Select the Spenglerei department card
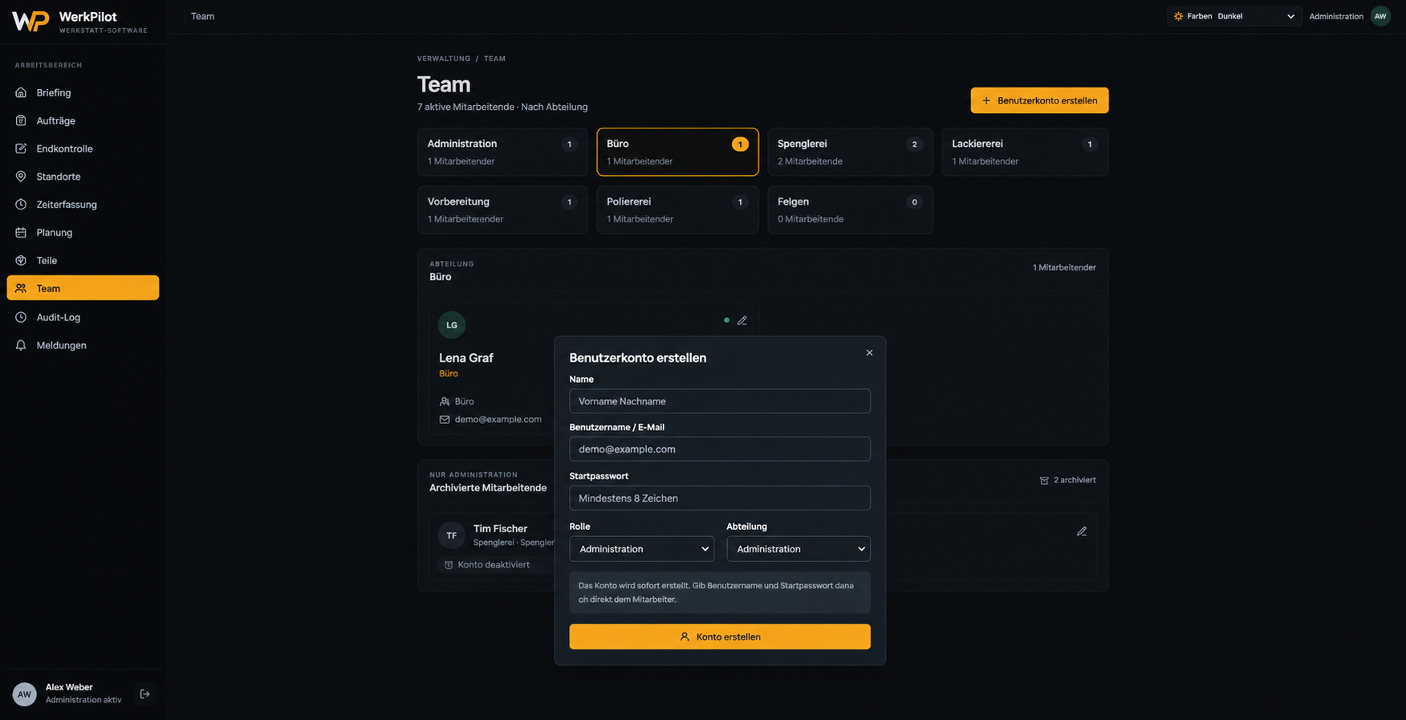1406x720 pixels. [850, 152]
